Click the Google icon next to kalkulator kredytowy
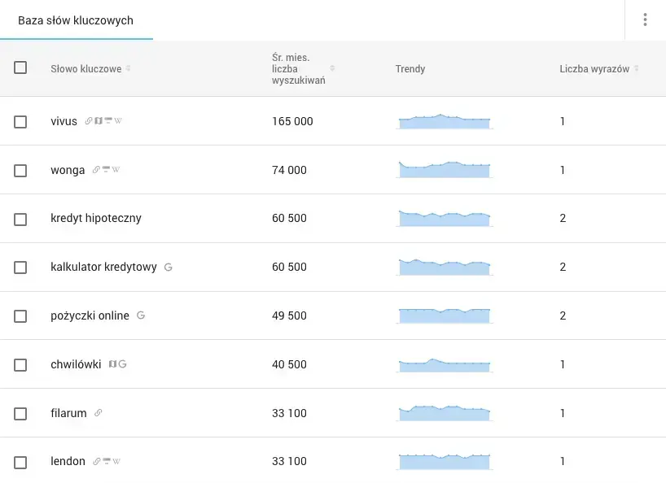The height and width of the screenshot is (483, 666). (x=168, y=267)
